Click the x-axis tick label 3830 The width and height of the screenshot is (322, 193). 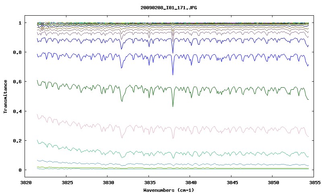(108, 182)
